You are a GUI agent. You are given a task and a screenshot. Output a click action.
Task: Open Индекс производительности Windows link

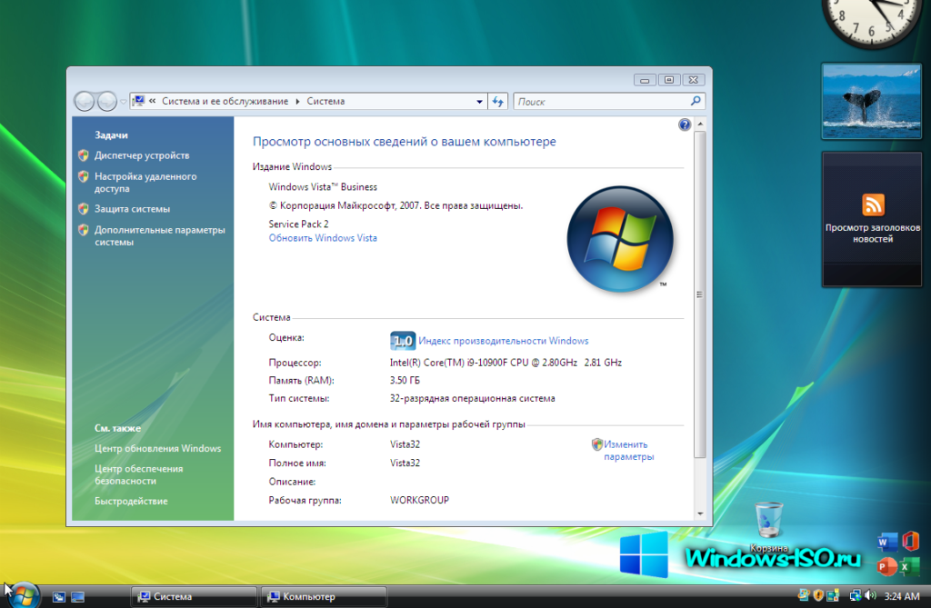(x=504, y=341)
